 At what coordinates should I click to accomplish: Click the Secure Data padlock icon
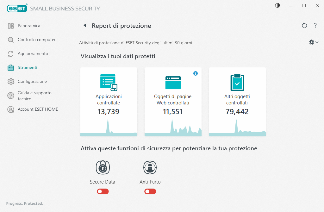103,168
